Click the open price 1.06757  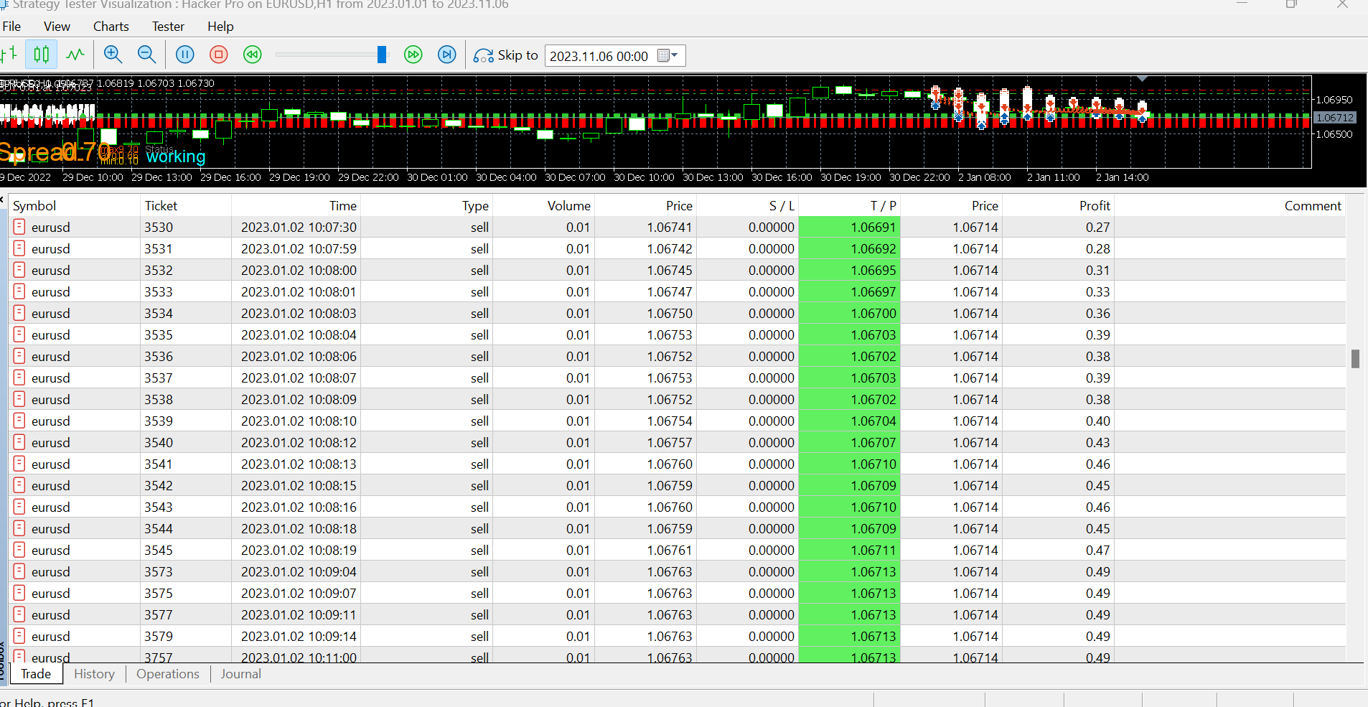click(670, 443)
